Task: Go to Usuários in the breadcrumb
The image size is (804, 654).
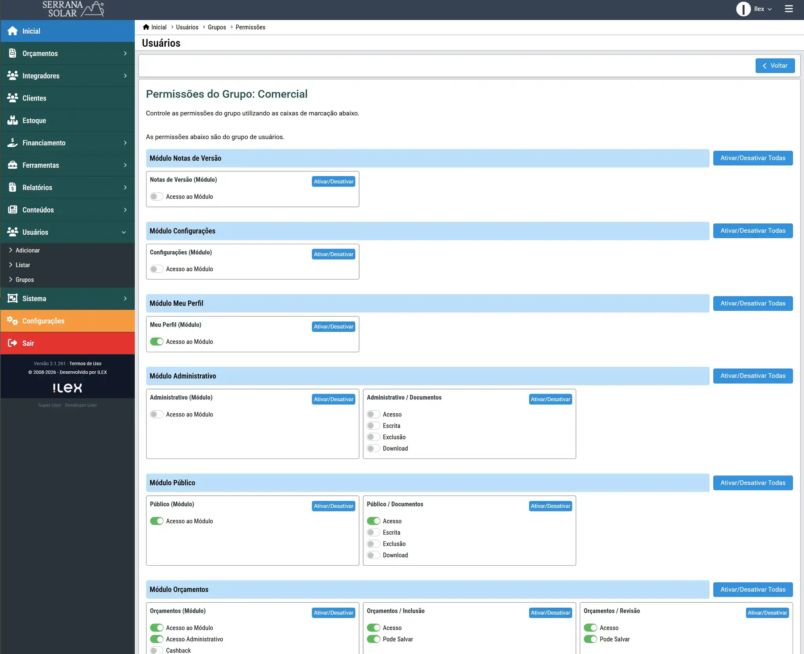Action: click(187, 27)
